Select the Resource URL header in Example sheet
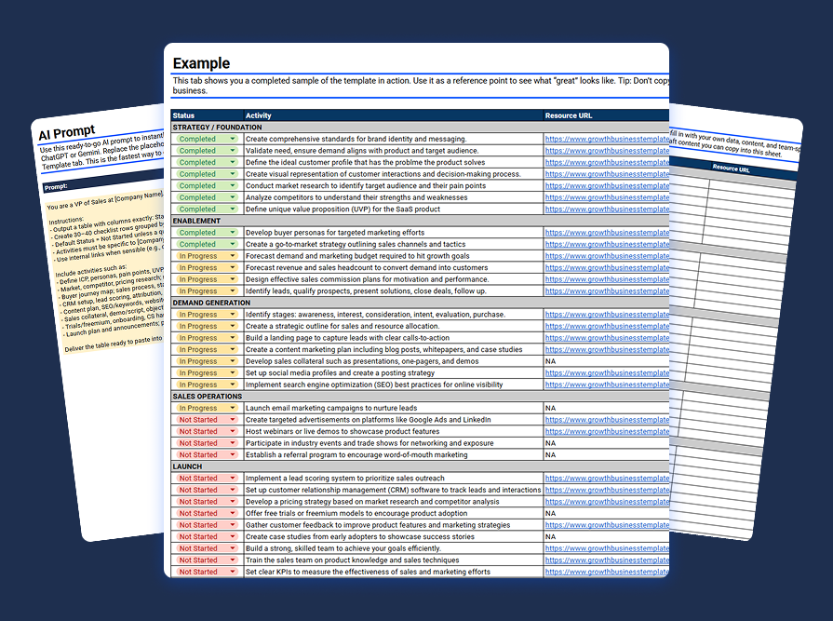This screenshot has width=833, height=621. pyautogui.click(x=606, y=115)
